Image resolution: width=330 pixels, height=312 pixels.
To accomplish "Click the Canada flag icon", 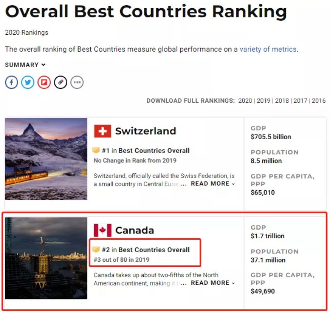I will pyautogui.click(x=102, y=230).
